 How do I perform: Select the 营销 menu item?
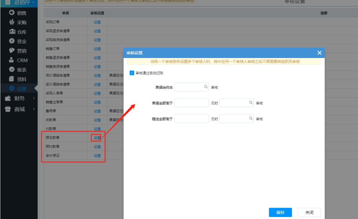(22, 51)
